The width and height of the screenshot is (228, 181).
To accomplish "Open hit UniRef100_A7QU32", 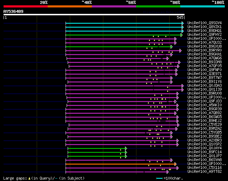I will [x=204, y=43].
